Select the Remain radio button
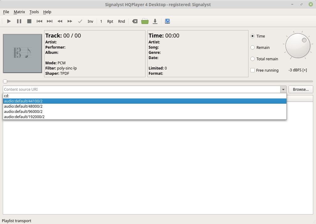Viewport: 316px width, 224px height. click(x=252, y=47)
